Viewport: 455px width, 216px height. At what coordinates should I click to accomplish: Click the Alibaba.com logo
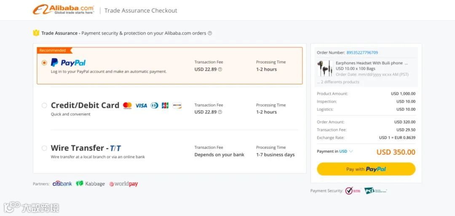[64, 9]
